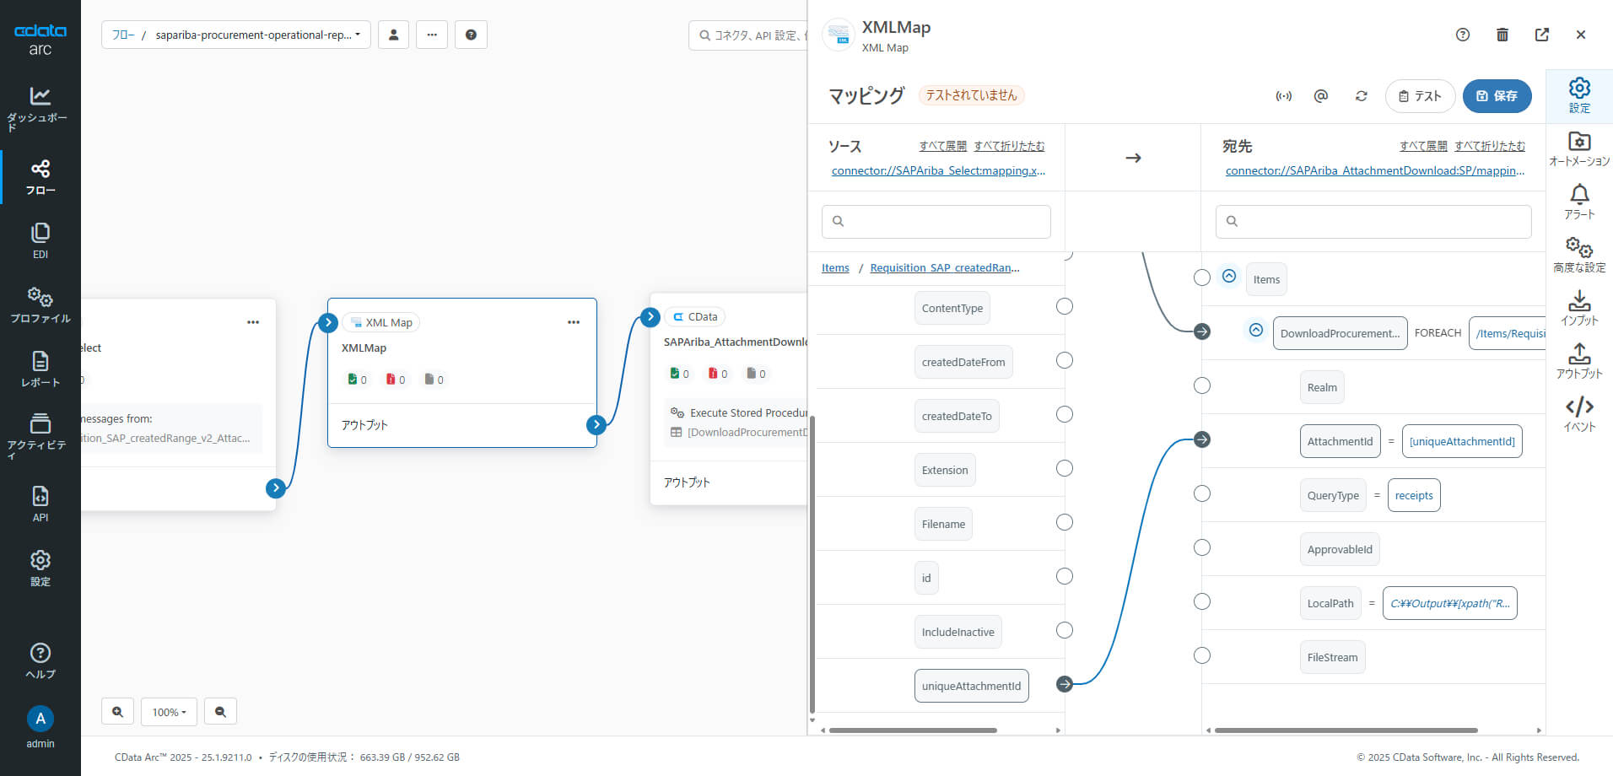This screenshot has height=776, width=1613.
Task: Expand all destination nodes link
Action: 1423,146
